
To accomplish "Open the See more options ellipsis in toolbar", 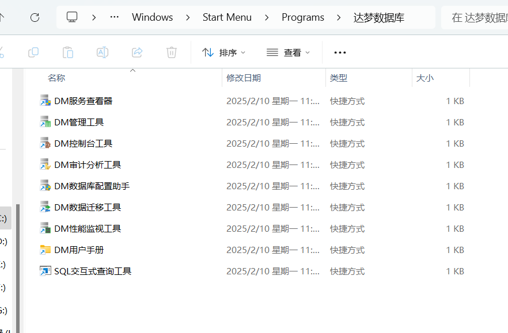I will 340,52.
